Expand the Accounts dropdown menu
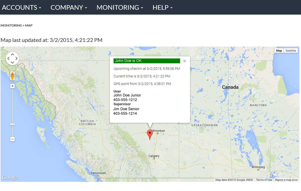The width and height of the screenshot is (301, 191). 21,7
